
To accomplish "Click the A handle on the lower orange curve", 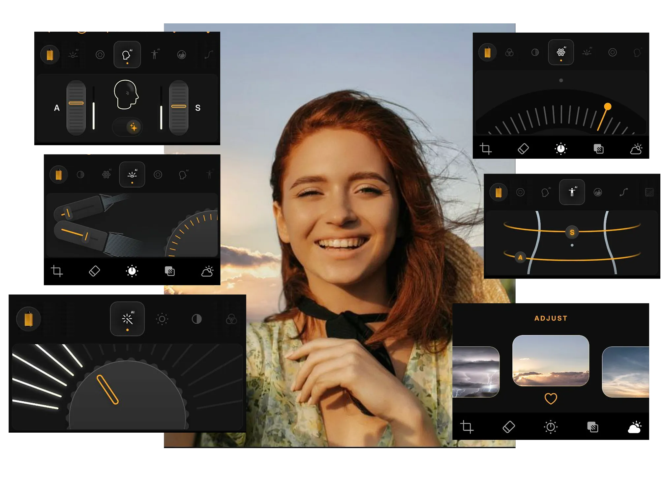I will coord(520,257).
